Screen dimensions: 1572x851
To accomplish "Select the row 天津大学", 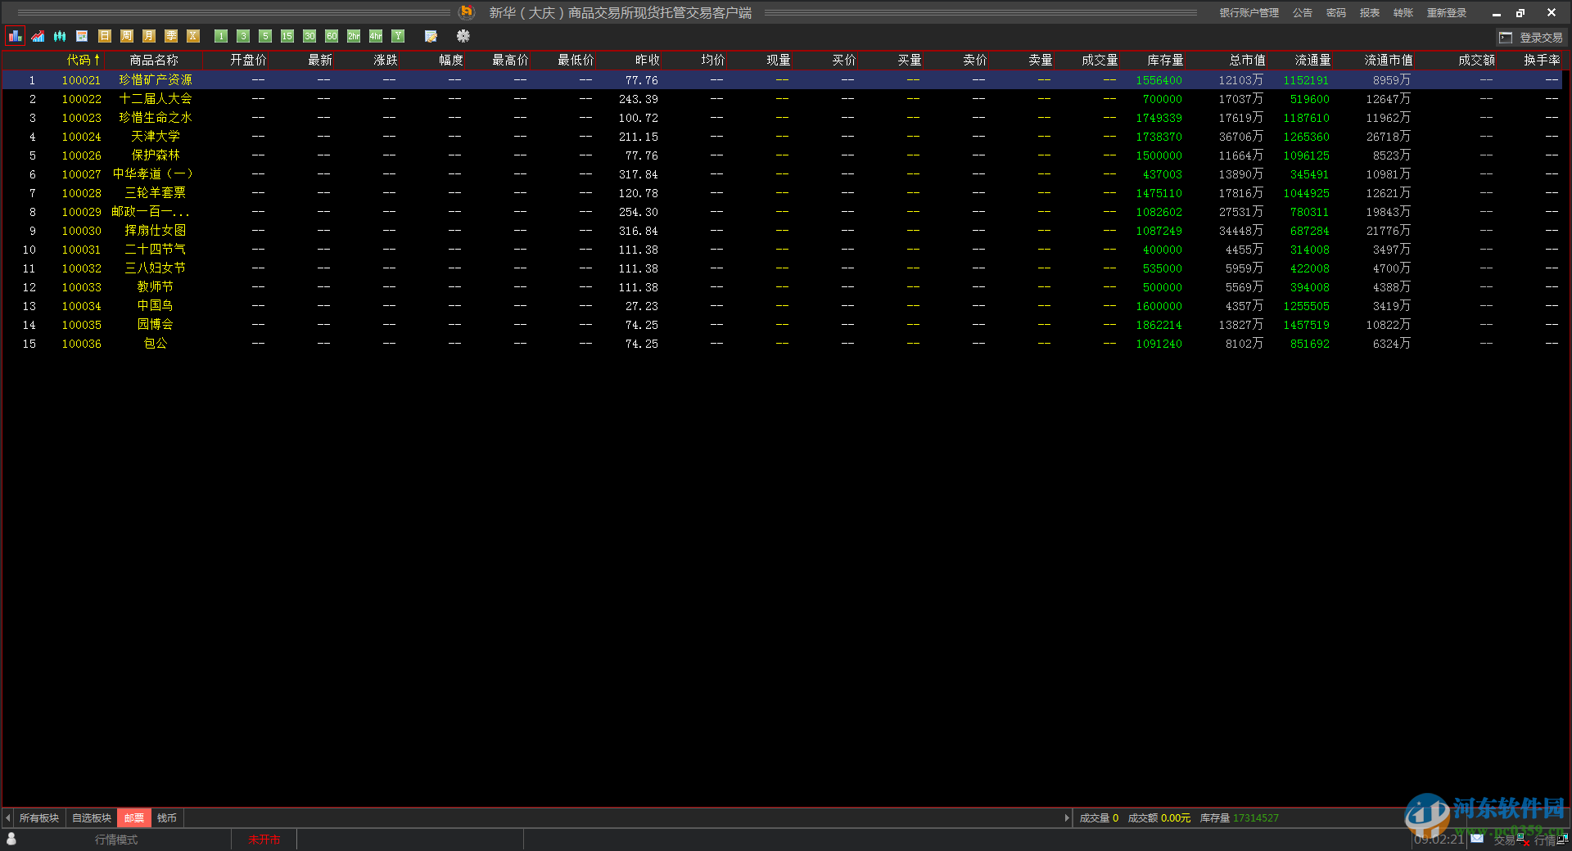I will [782, 137].
